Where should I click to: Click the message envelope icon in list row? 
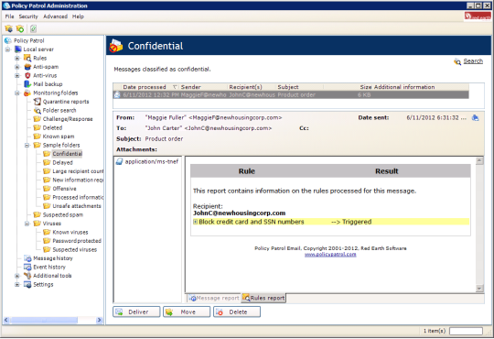point(117,94)
